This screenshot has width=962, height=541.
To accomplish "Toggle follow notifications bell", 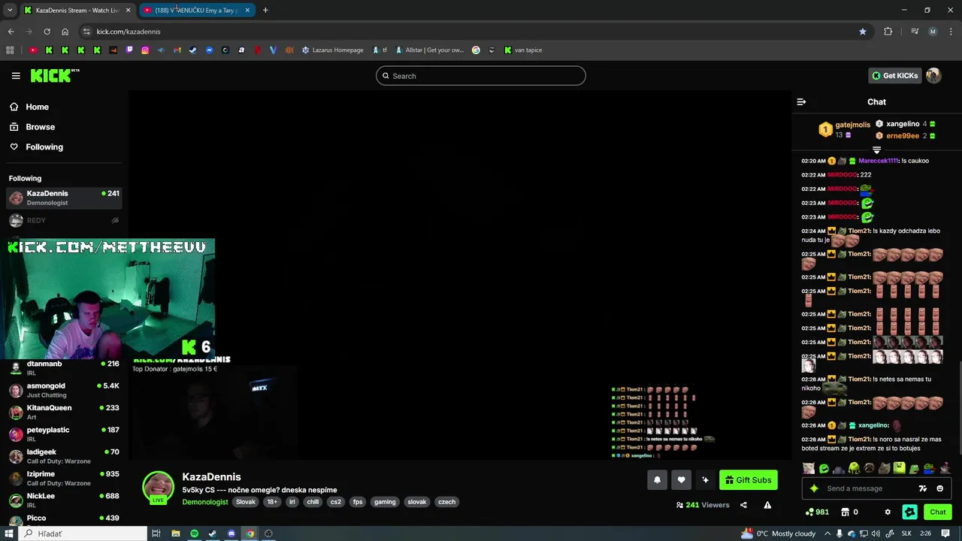I will pyautogui.click(x=657, y=480).
